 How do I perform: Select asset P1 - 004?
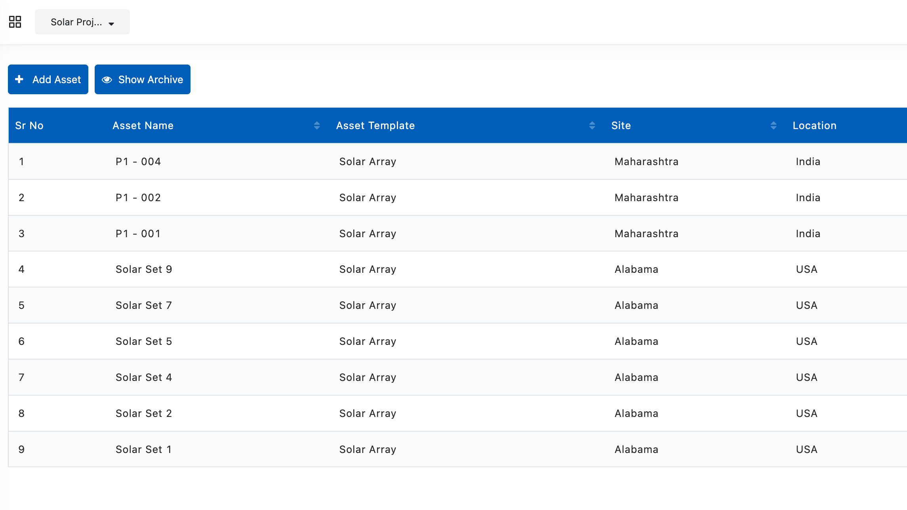coord(138,162)
